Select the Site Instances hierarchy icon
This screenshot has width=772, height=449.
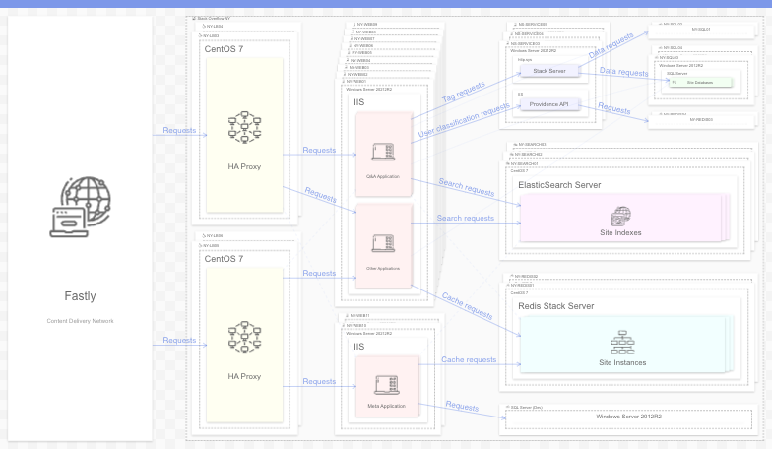(622, 344)
